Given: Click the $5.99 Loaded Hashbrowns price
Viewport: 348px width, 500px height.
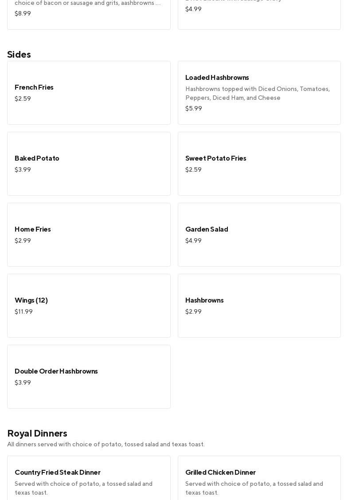Looking at the screenshot, I should click(x=193, y=108).
